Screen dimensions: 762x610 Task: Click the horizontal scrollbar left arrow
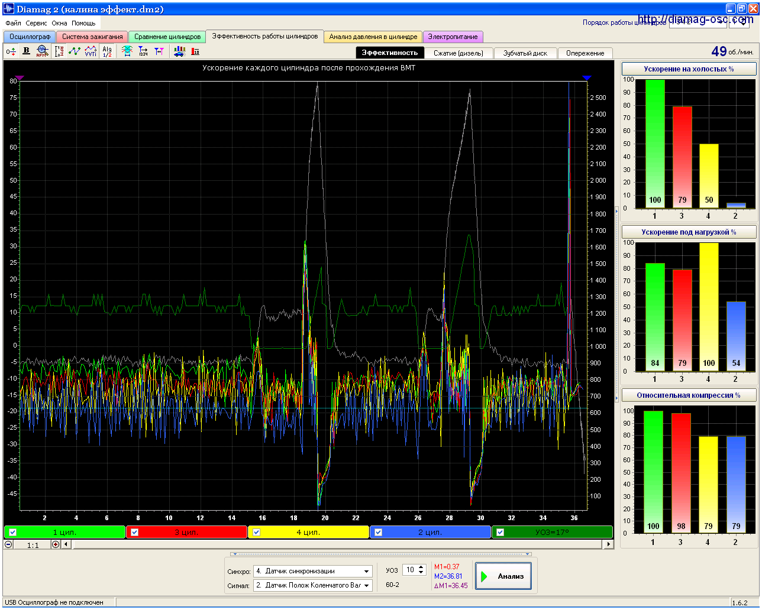66,544
